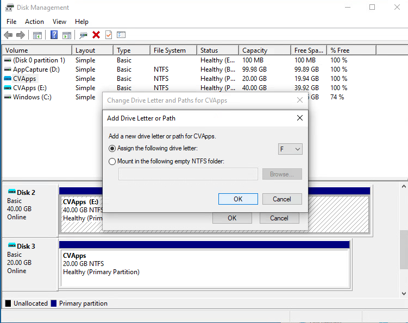
Task: Close the Change Drive Letter and Paths dialog
Action: [x=300, y=100]
